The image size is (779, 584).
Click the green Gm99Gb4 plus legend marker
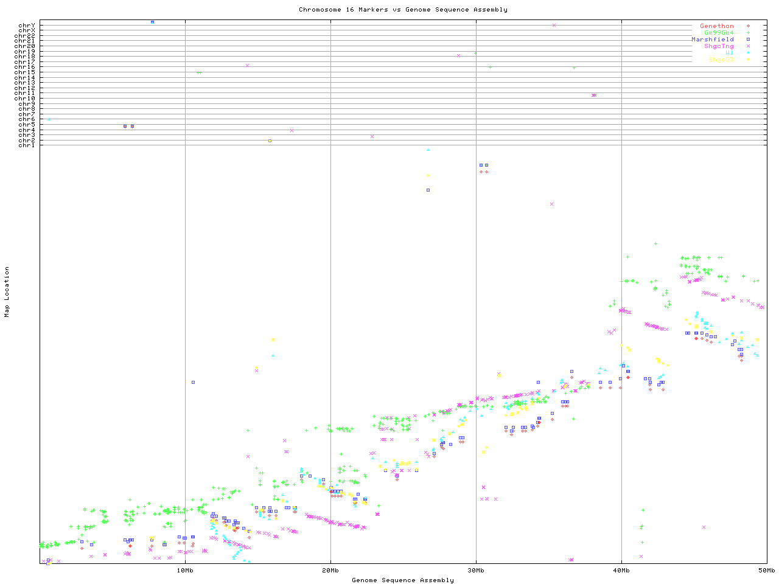point(748,33)
